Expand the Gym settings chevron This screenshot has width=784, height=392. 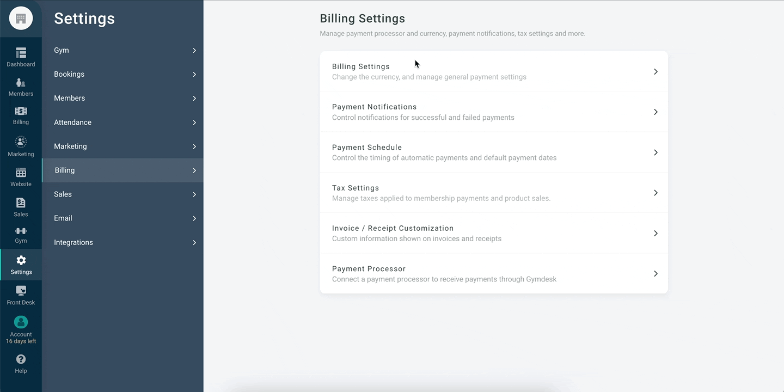[x=194, y=51]
